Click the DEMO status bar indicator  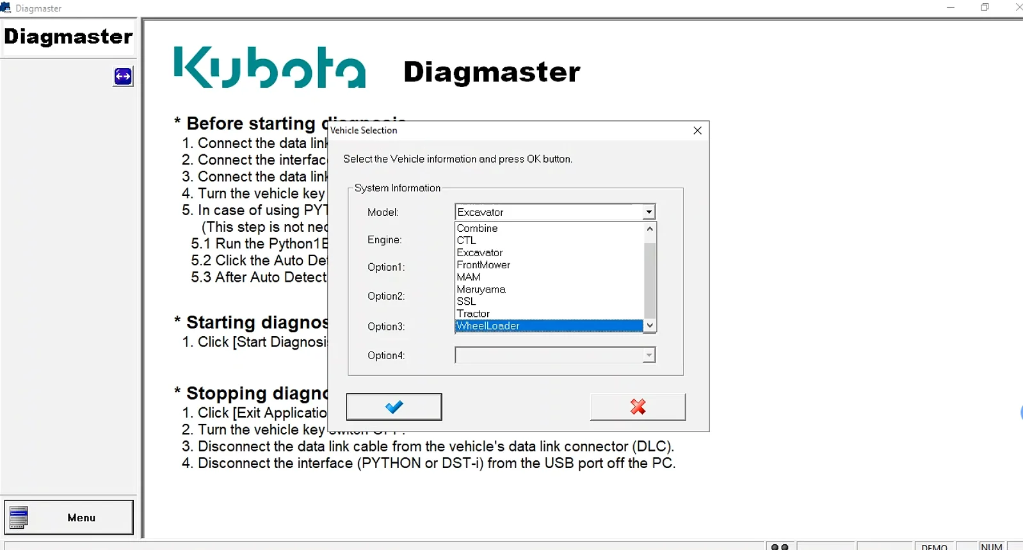934,547
